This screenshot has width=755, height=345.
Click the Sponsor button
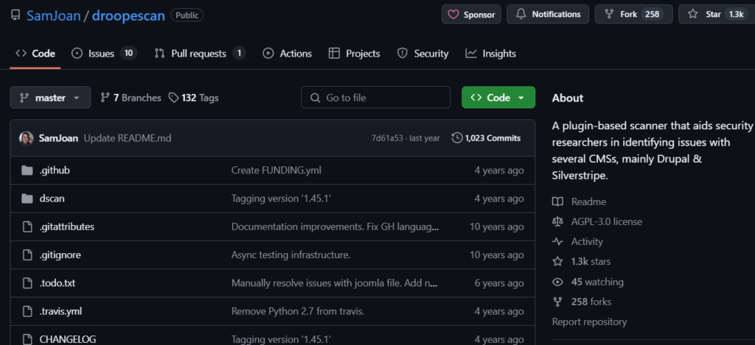471,15
